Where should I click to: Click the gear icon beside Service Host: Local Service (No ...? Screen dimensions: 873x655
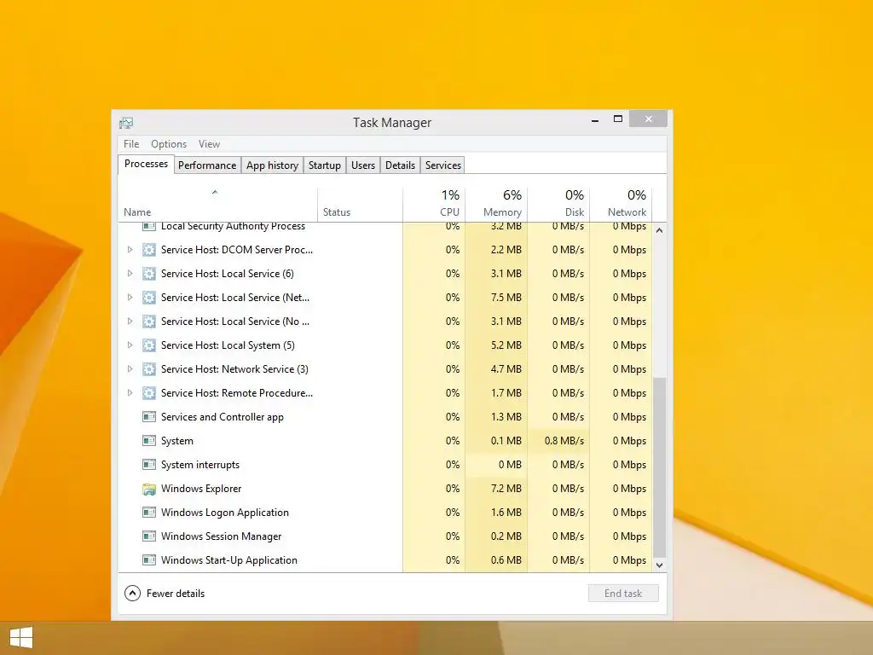click(x=148, y=322)
